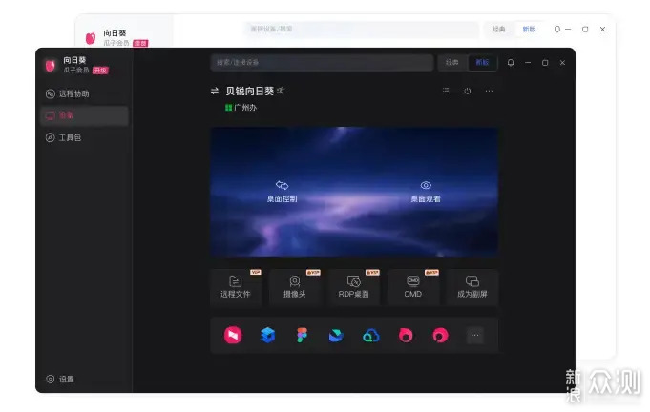This screenshot has height=412, width=650.
Task: Click the desktop preview wallpaper thumbnail
Action: [354, 192]
